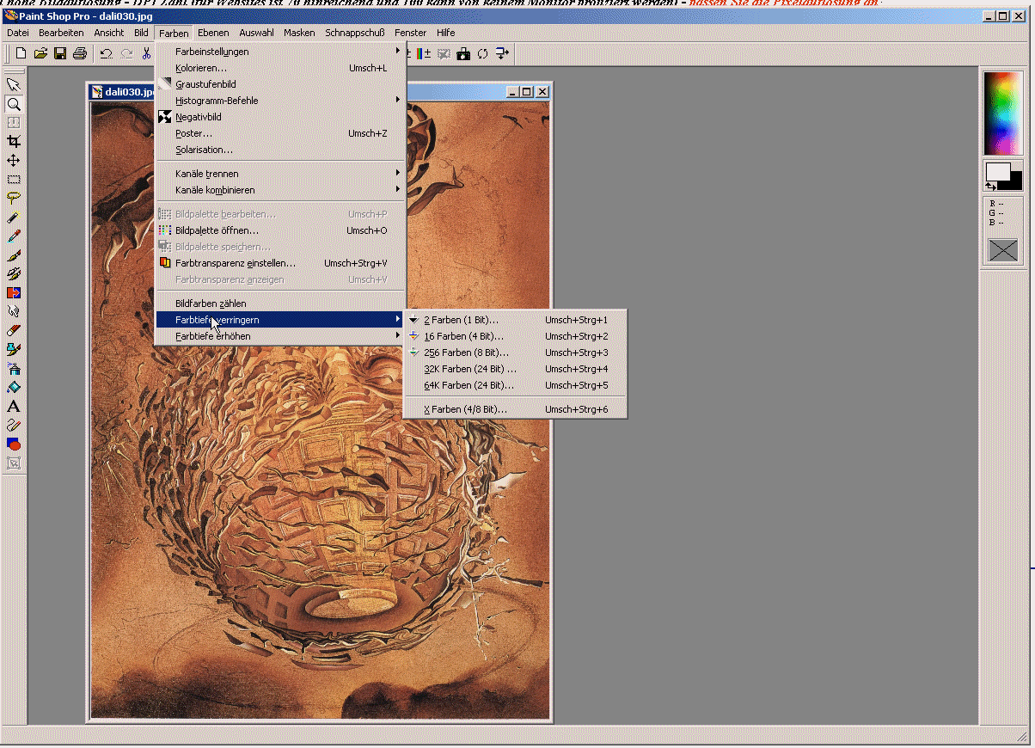Select the Freehand lasso tool

pyautogui.click(x=14, y=199)
